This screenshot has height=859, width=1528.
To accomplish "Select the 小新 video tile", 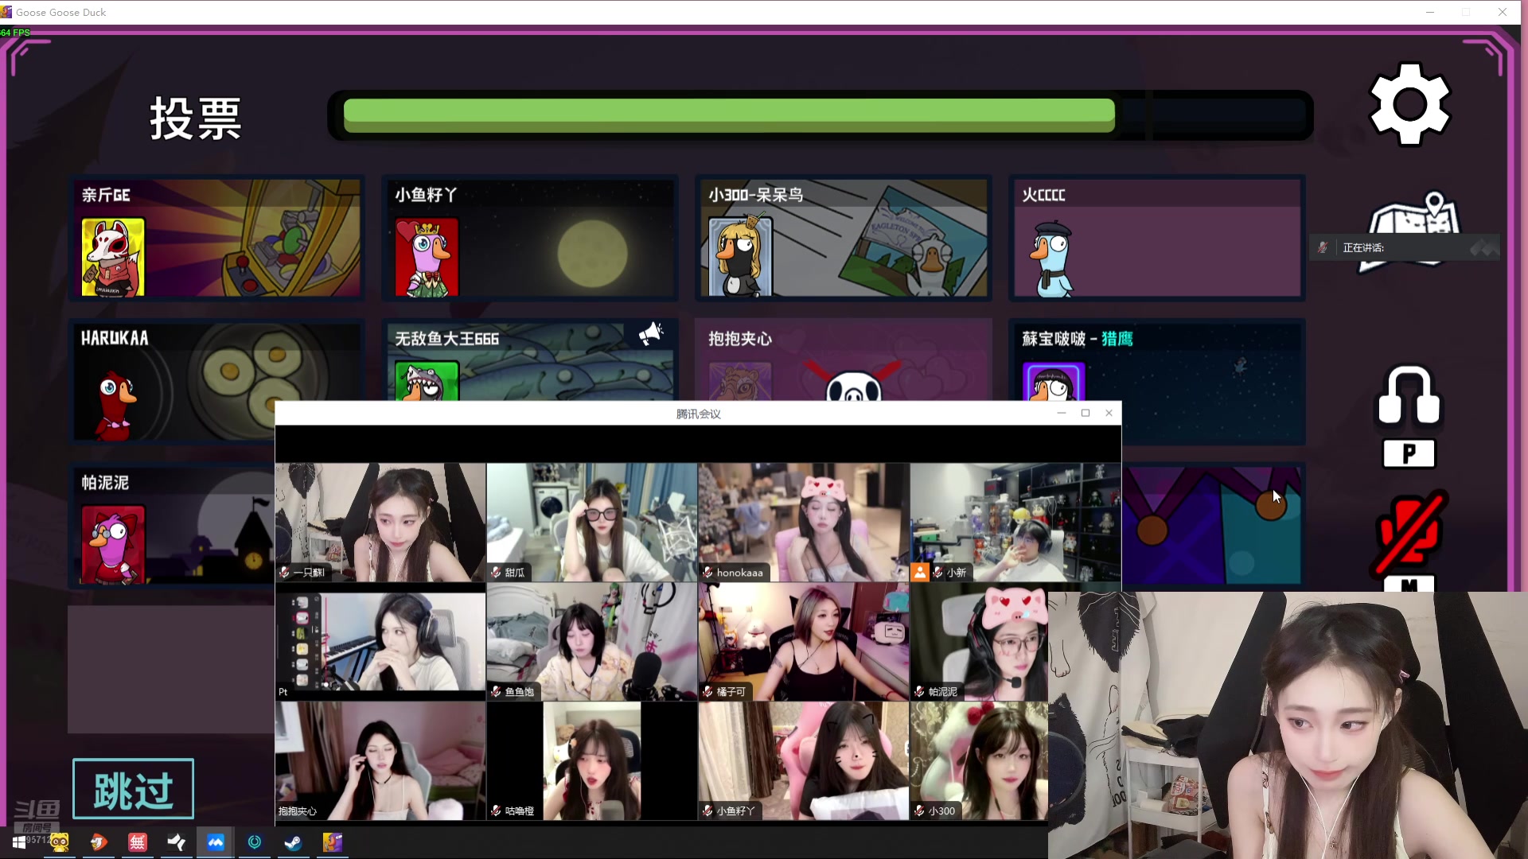I will (x=1015, y=523).
